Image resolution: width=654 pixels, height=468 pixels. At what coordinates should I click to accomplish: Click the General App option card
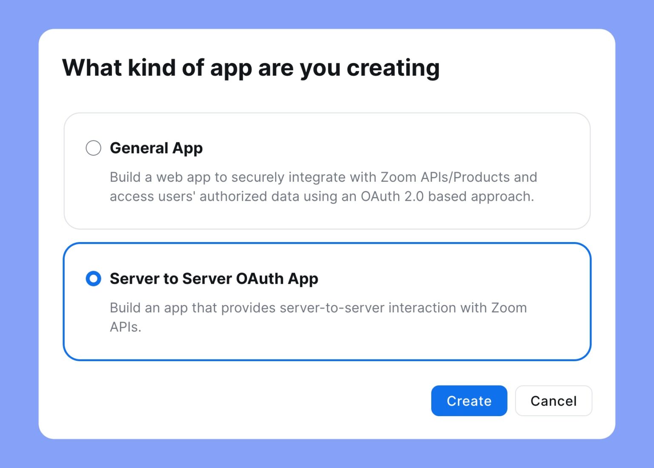point(327,170)
